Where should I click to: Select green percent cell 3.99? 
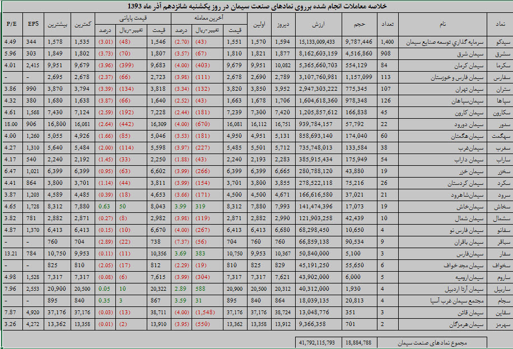180,207
